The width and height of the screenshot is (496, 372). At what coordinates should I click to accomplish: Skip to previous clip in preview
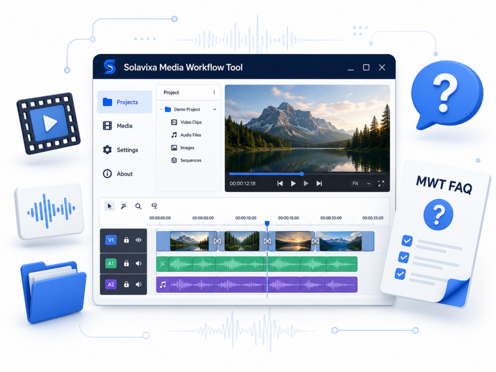pos(280,184)
